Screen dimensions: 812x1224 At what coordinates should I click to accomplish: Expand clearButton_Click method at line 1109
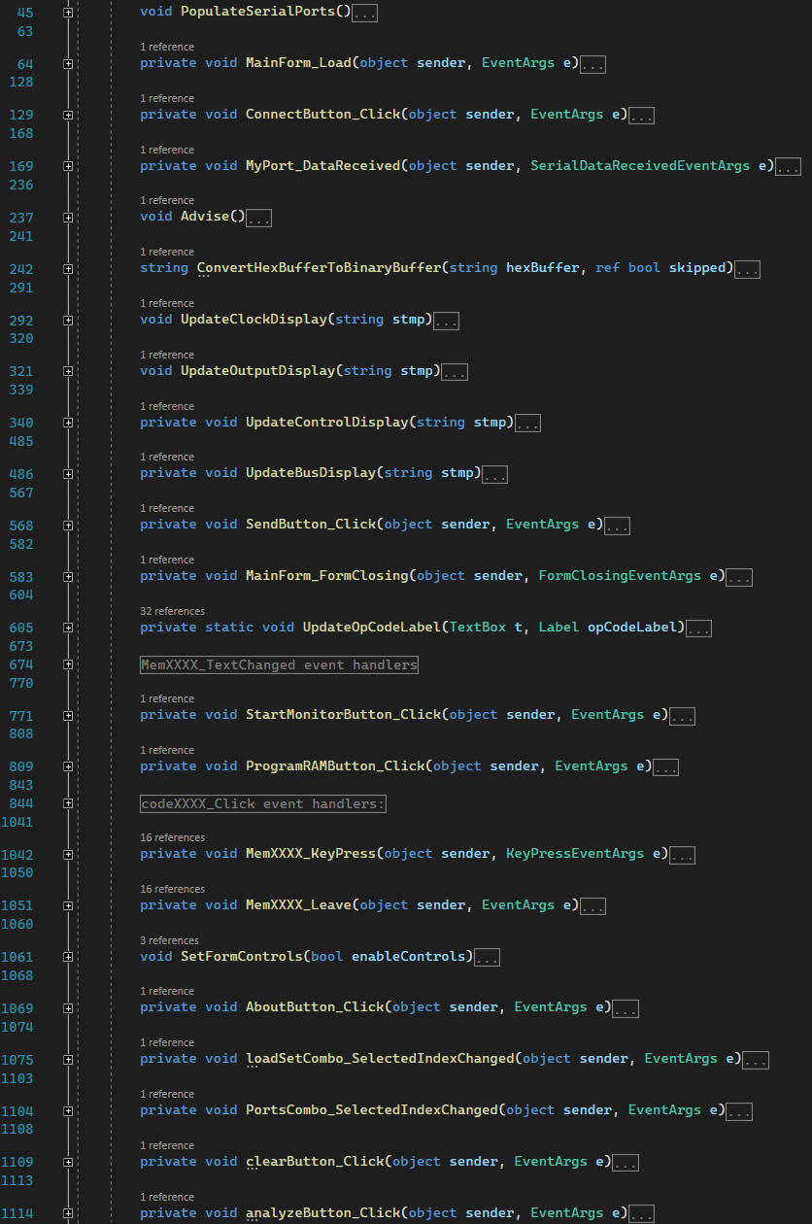(68, 1163)
